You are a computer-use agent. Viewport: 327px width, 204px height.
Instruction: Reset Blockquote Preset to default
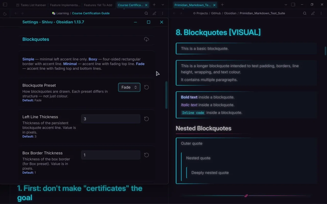click(146, 87)
